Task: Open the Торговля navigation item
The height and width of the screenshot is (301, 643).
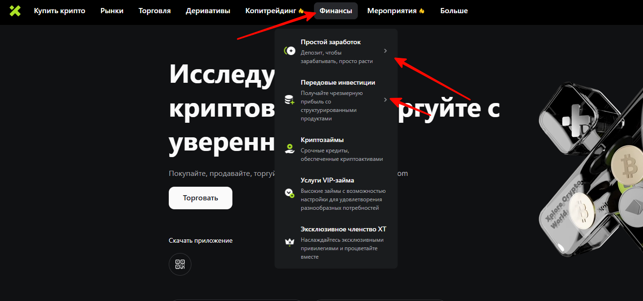Action: (155, 11)
